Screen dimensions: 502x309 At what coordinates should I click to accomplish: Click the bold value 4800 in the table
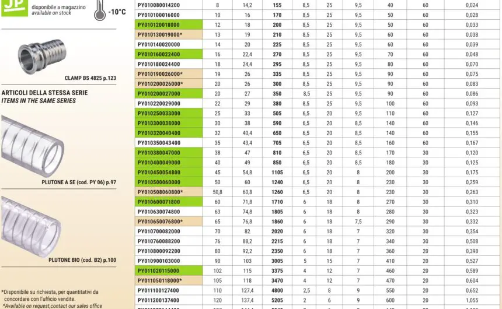pyautogui.click(x=277, y=290)
